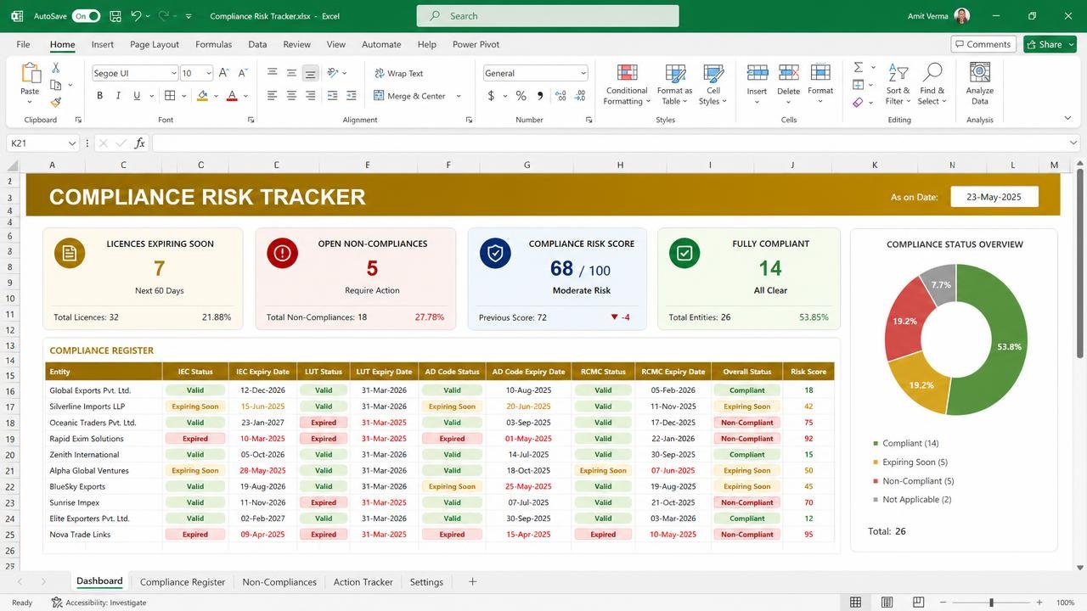Click the Cut scissors icon
The height and width of the screenshot is (611, 1087).
coord(55,68)
